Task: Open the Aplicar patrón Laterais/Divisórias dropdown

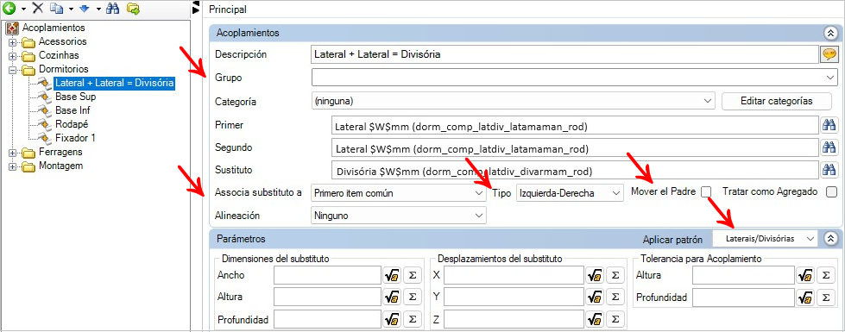Action: (765, 238)
